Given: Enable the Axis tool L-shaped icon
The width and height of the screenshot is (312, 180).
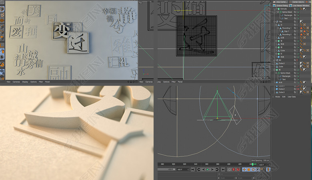Looking at the screenshot, I should [2, 45].
